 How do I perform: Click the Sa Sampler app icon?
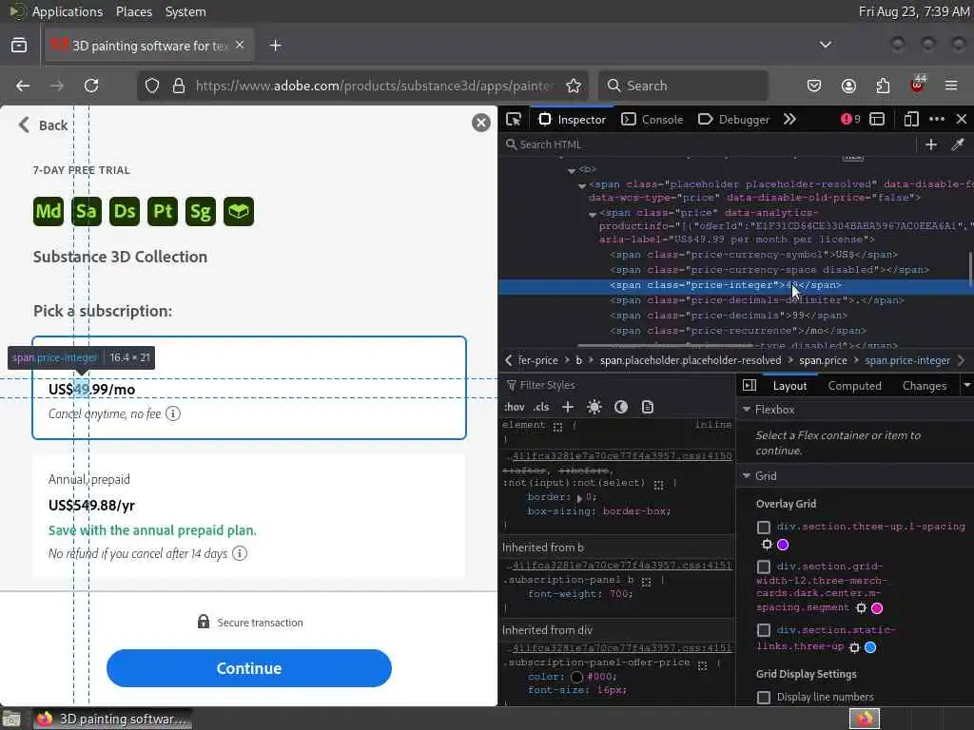(87, 212)
